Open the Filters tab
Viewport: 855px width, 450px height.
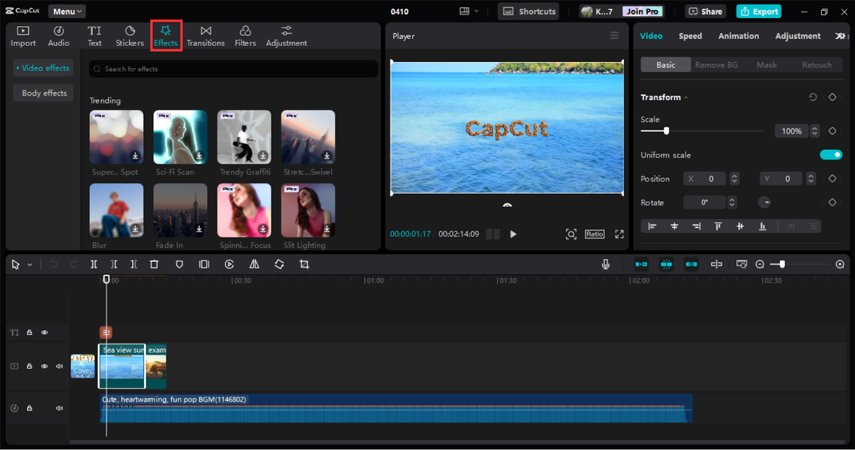[245, 36]
